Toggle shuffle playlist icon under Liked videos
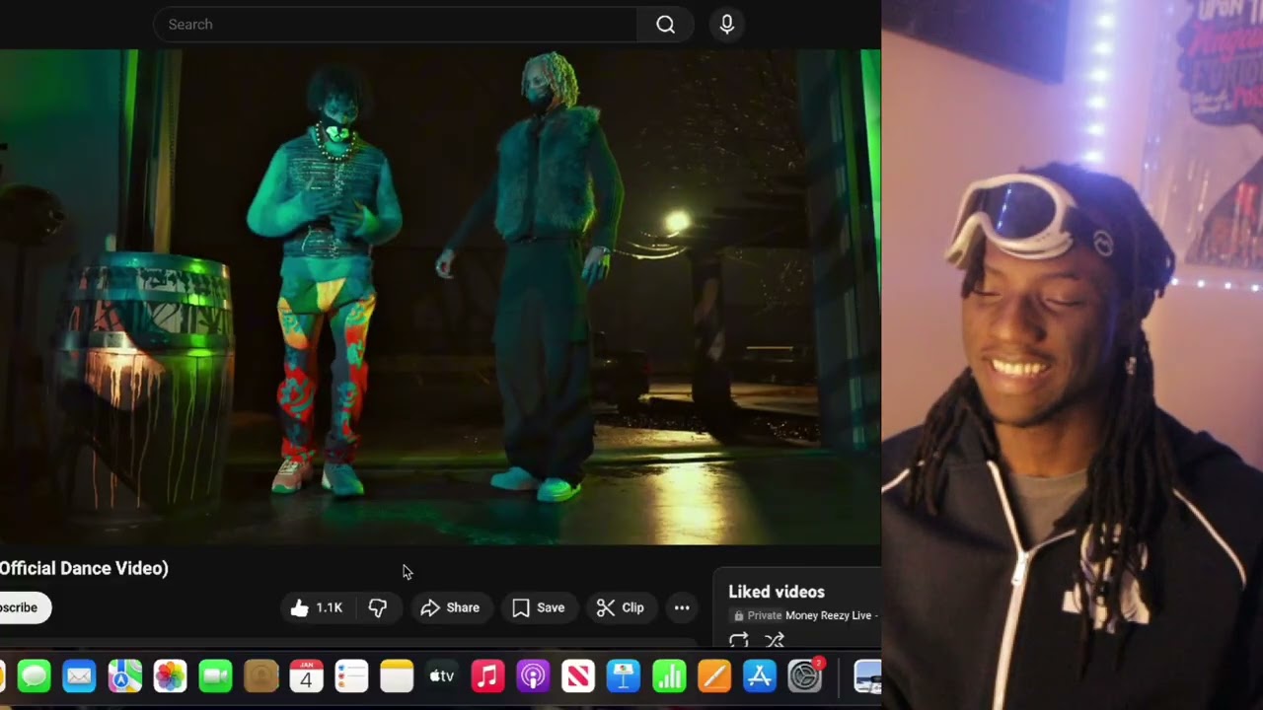 pyautogui.click(x=775, y=640)
